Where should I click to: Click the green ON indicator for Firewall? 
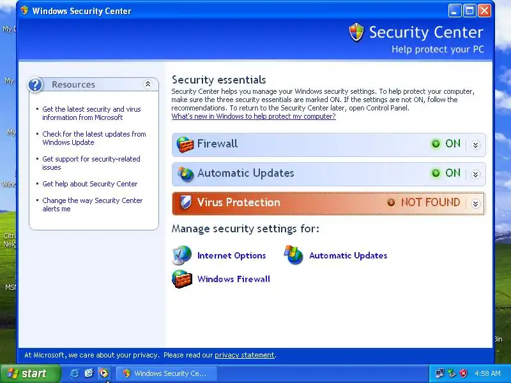coord(436,144)
